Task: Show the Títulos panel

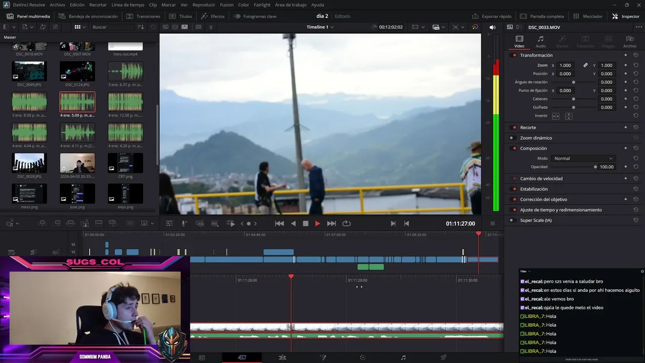Action: [180, 16]
